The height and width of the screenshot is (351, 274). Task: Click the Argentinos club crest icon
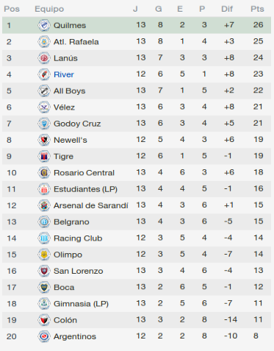(44, 336)
